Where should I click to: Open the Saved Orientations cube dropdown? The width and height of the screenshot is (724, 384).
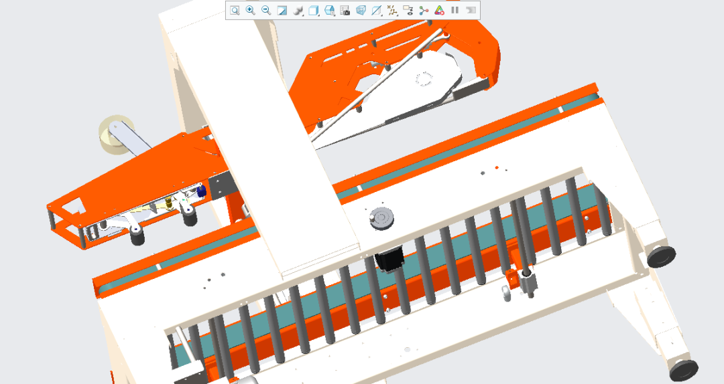[314, 10]
